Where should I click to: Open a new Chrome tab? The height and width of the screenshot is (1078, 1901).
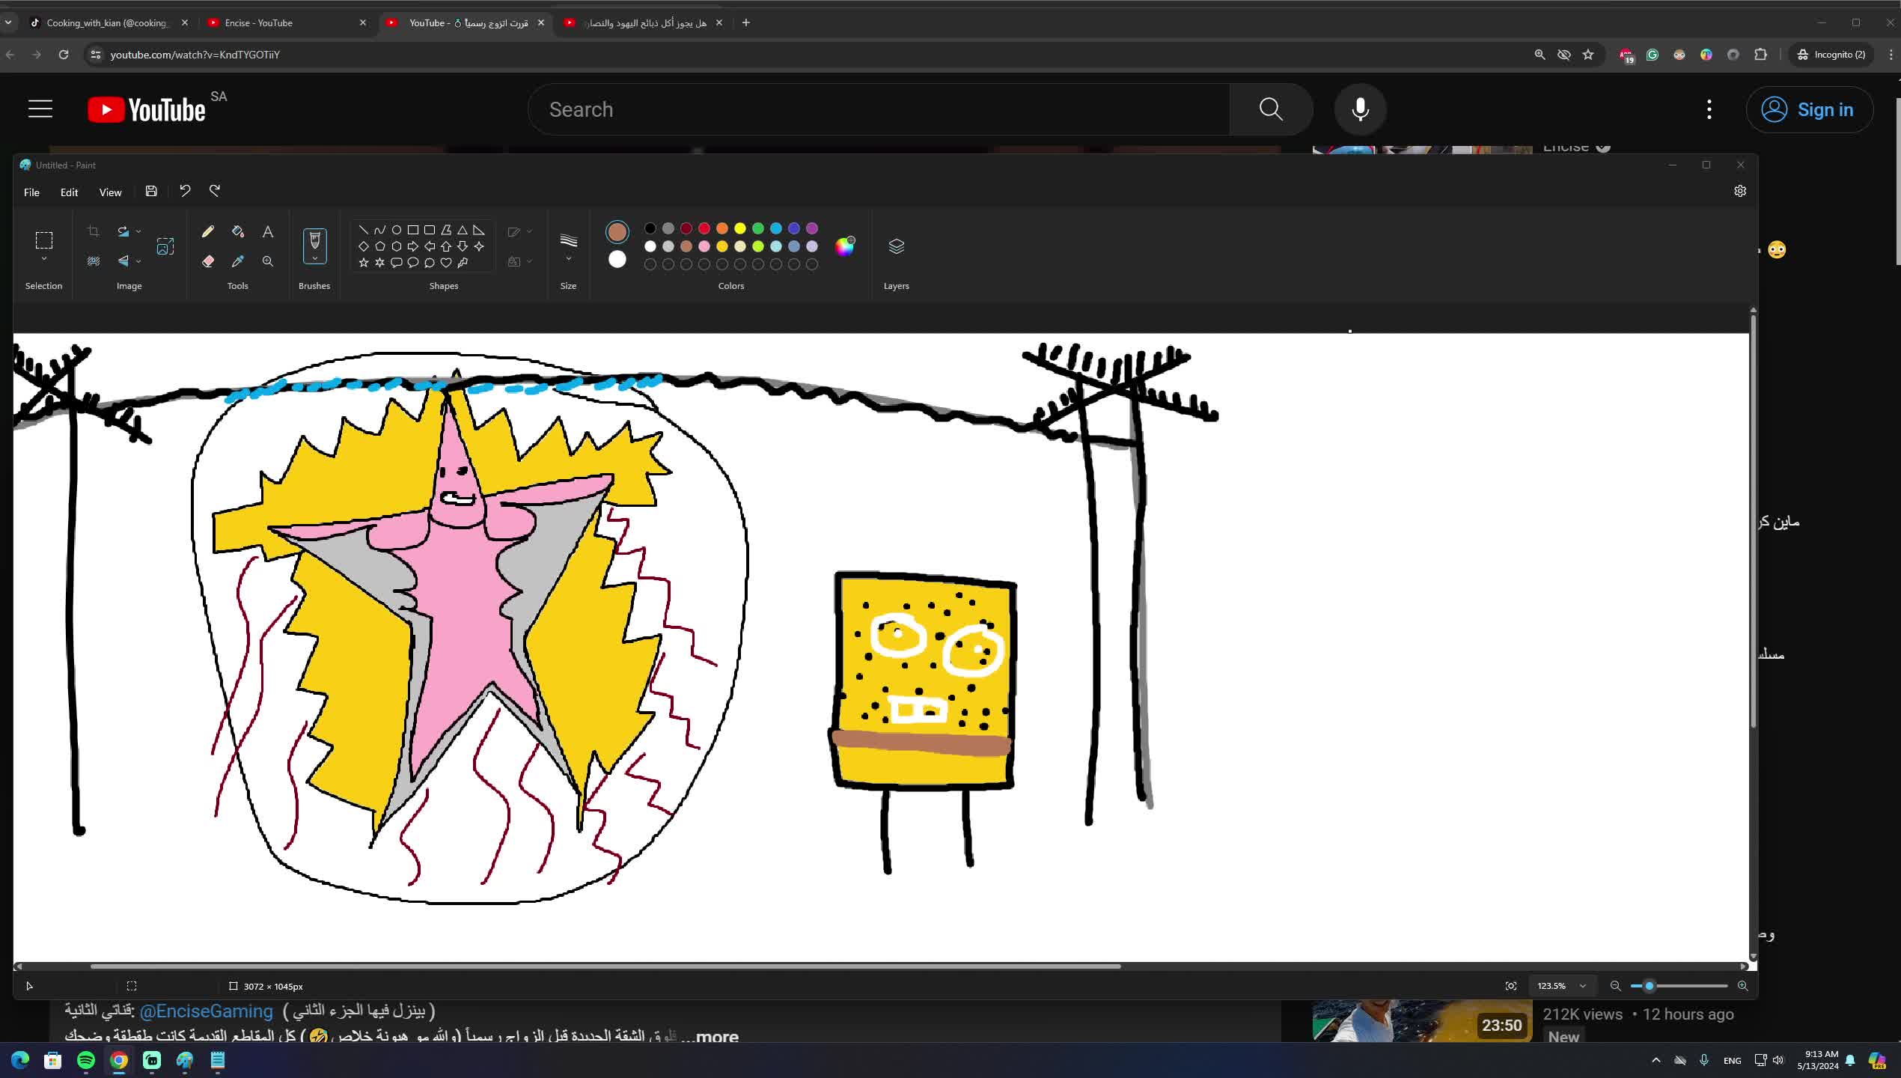pos(745,22)
